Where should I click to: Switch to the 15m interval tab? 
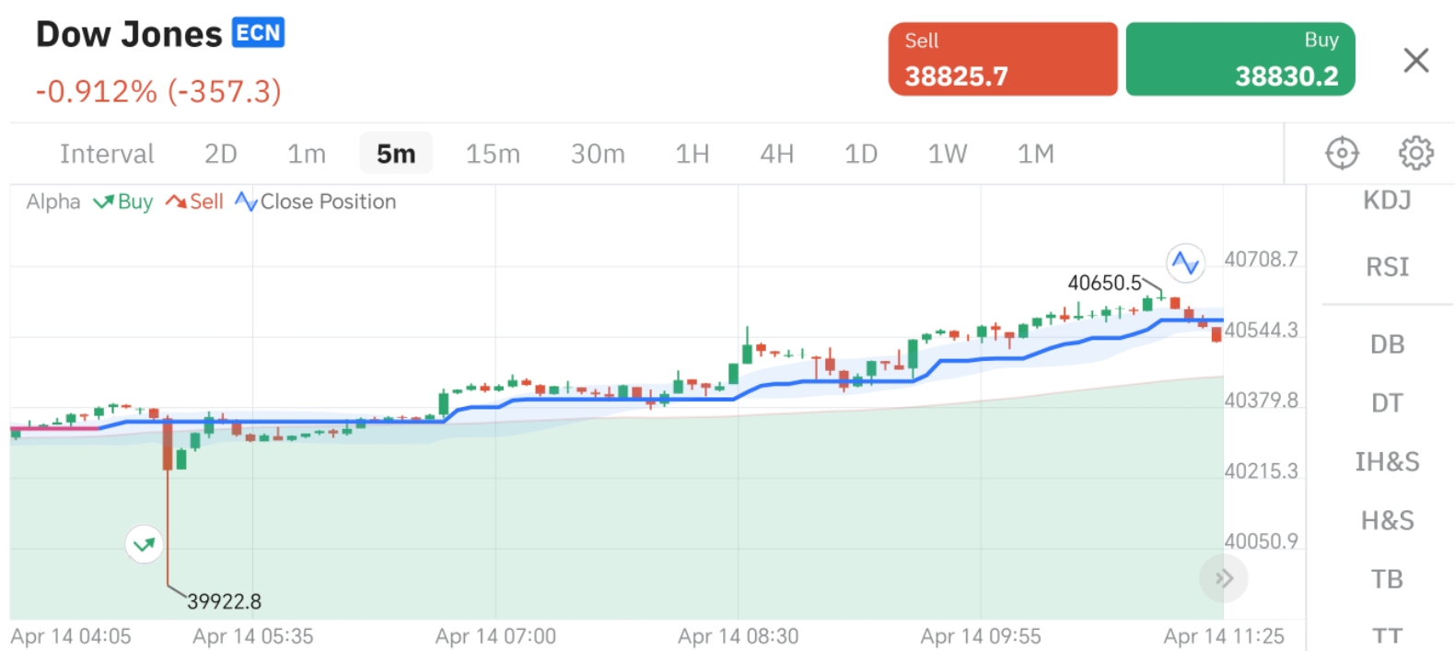pos(493,154)
